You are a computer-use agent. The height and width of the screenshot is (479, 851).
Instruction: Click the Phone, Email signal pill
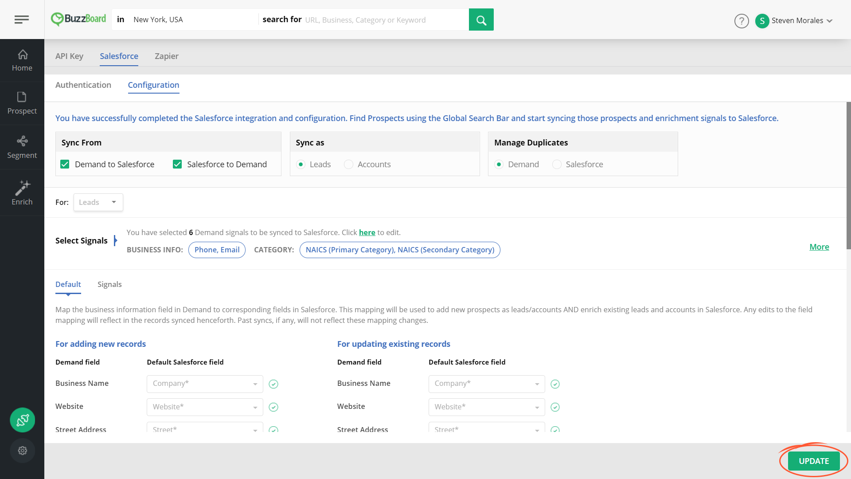point(217,250)
